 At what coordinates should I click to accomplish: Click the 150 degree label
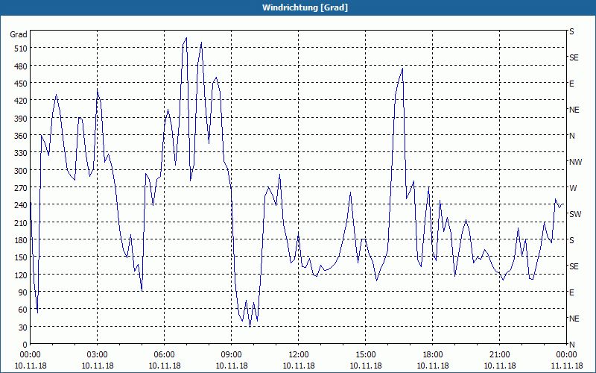coord(21,257)
